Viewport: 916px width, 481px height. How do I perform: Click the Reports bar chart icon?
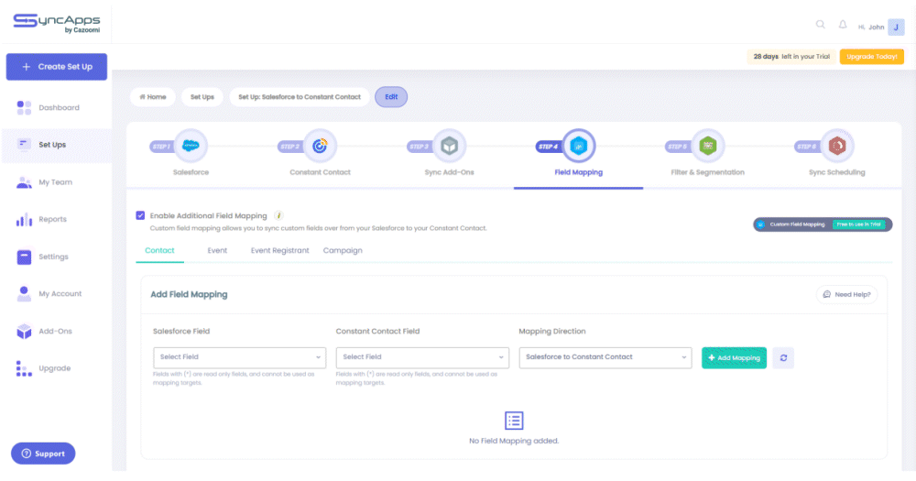tap(24, 220)
